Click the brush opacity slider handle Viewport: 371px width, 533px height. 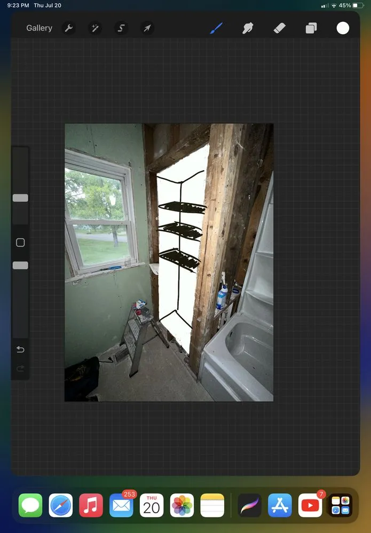tap(20, 265)
